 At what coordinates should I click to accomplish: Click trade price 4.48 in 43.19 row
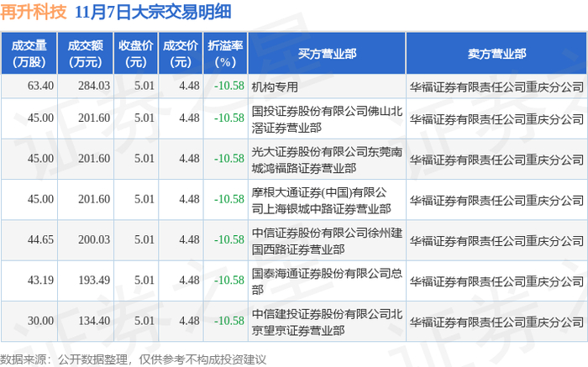pos(189,280)
